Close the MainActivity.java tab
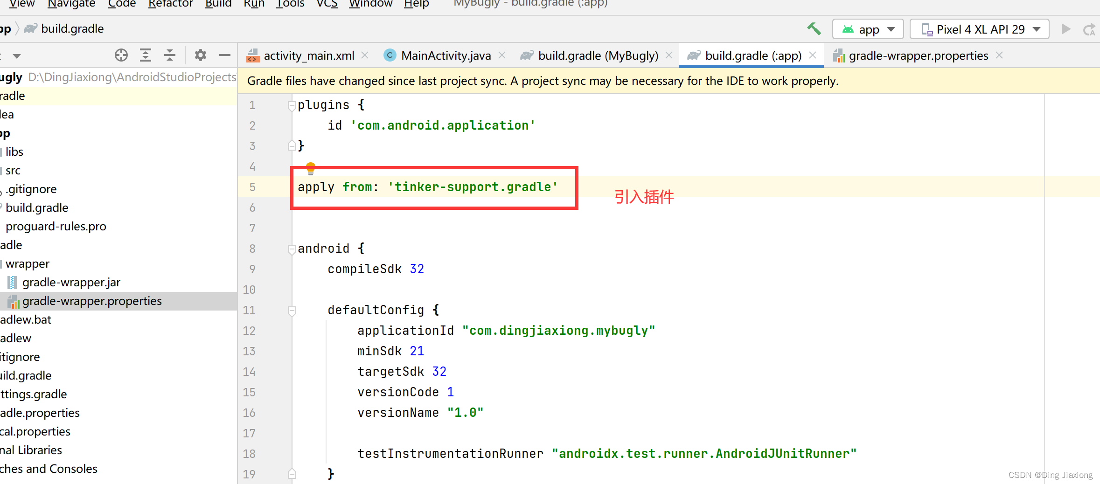Image resolution: width=1100 pixels, height=484 pixels. point(502,55)
